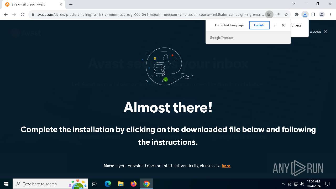Close the Safe email usage tab
Screen dimensions: 336x189
pyautogui.click(x=61, y=4)
